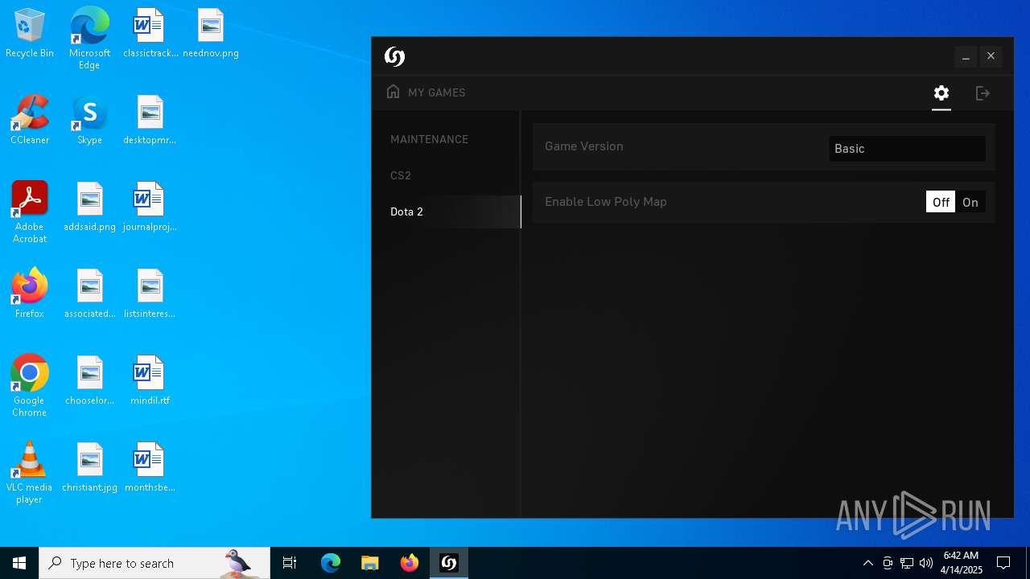Click the Enable Low Poly Map label
The height and width of the screenshot is (579, 1030).
click(605, 202)
